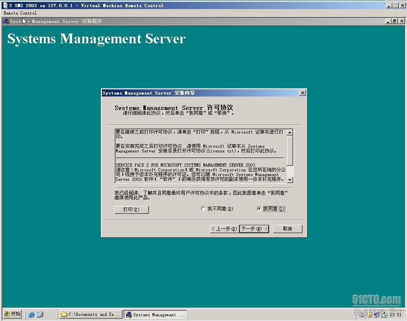Viewport: 407px width, 321px height.
Task: Click the system clock 23:51
Action: point(395,315)
